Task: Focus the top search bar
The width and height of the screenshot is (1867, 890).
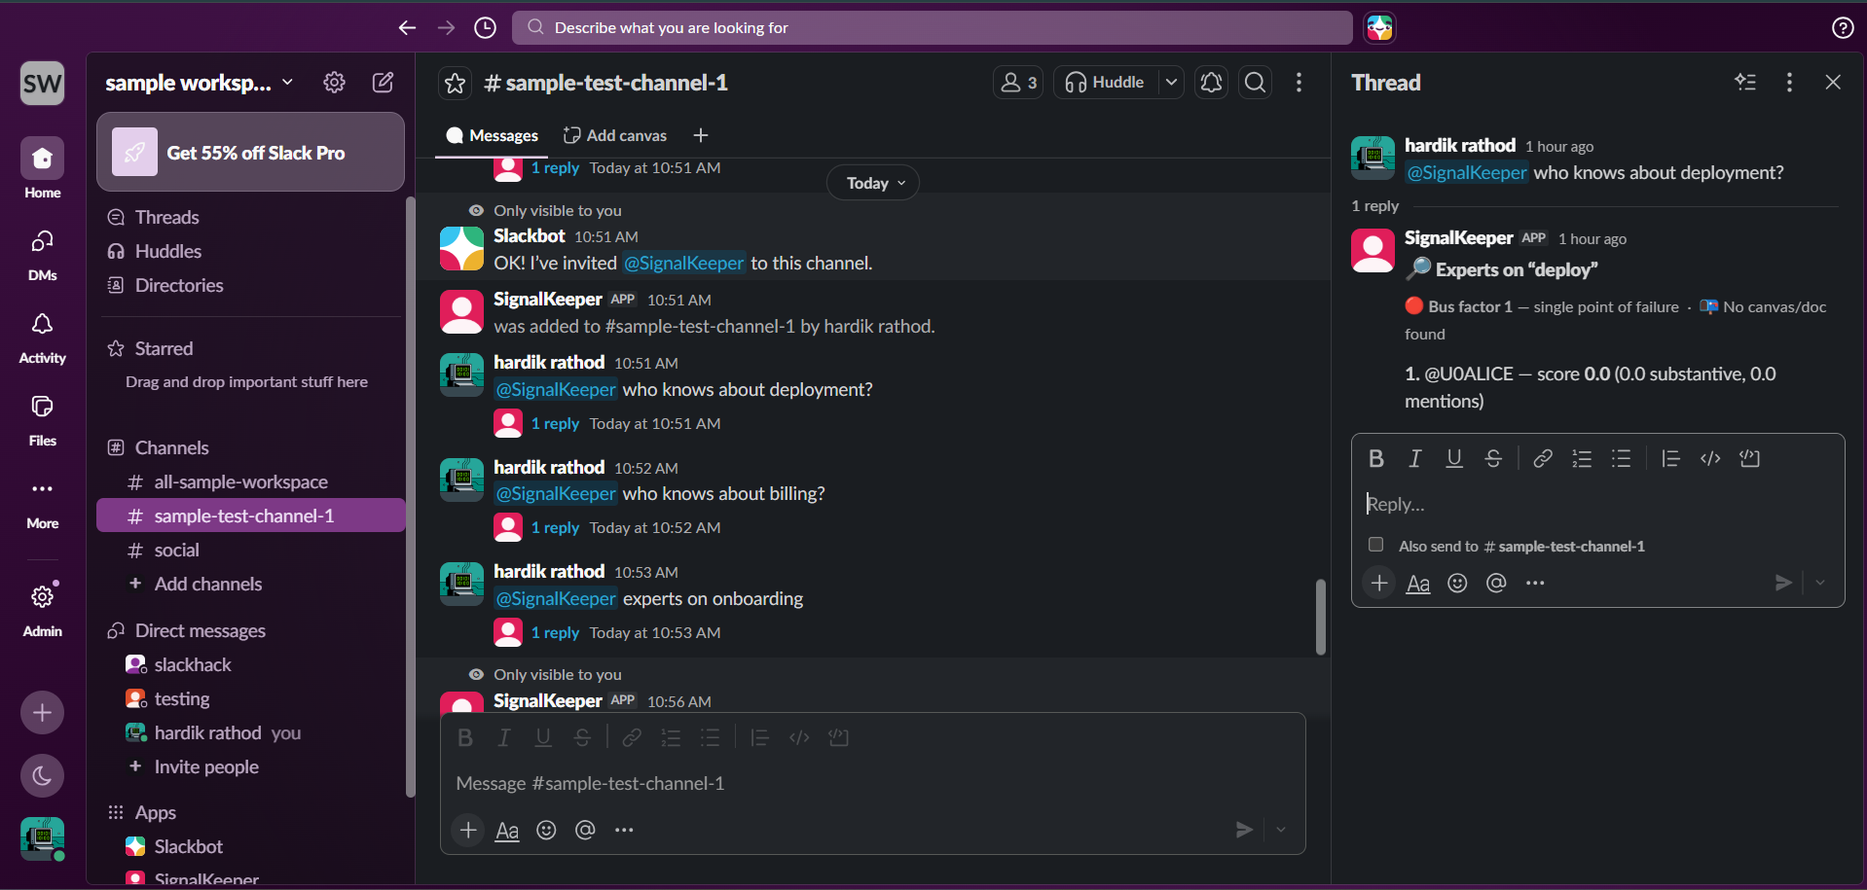Action: click(x=933, y=28)
